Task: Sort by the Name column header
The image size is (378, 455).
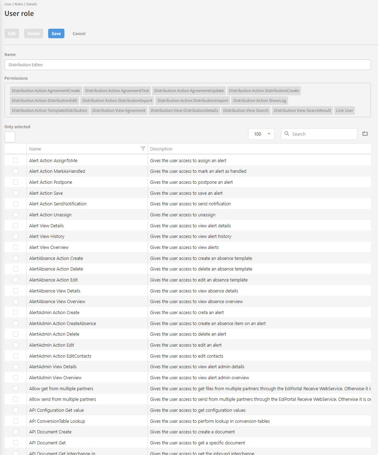Action: tap(35, 149)
